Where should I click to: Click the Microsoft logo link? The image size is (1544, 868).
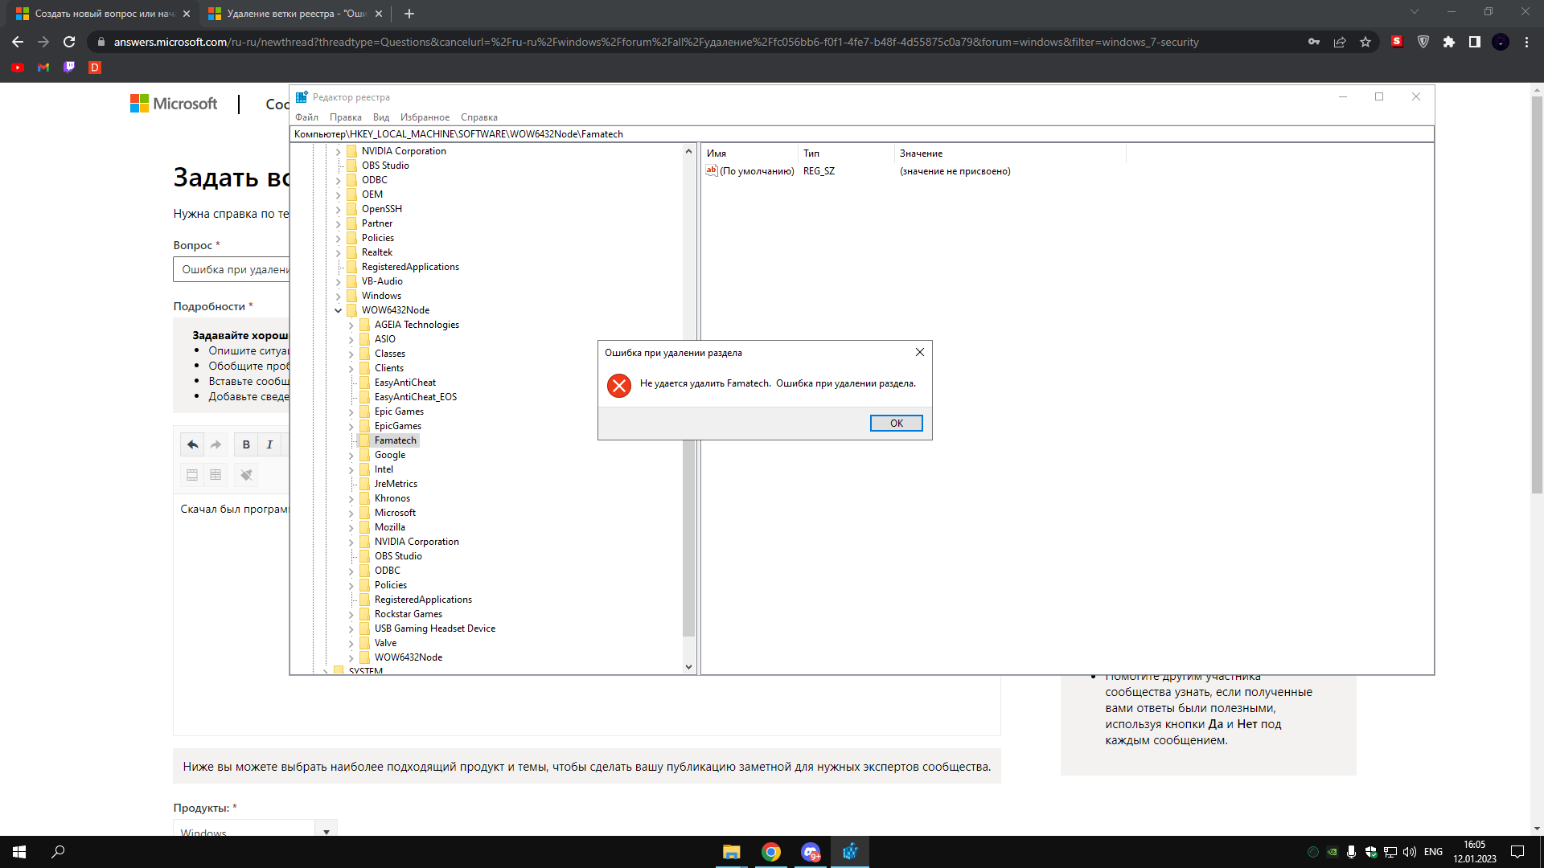[174, 104]
